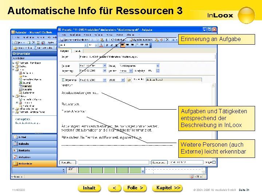Image resolution: width=262 pixels, height=196 pixels.
Task: Adjust the % Erledigt percent stepper
Action: [158, 71]
